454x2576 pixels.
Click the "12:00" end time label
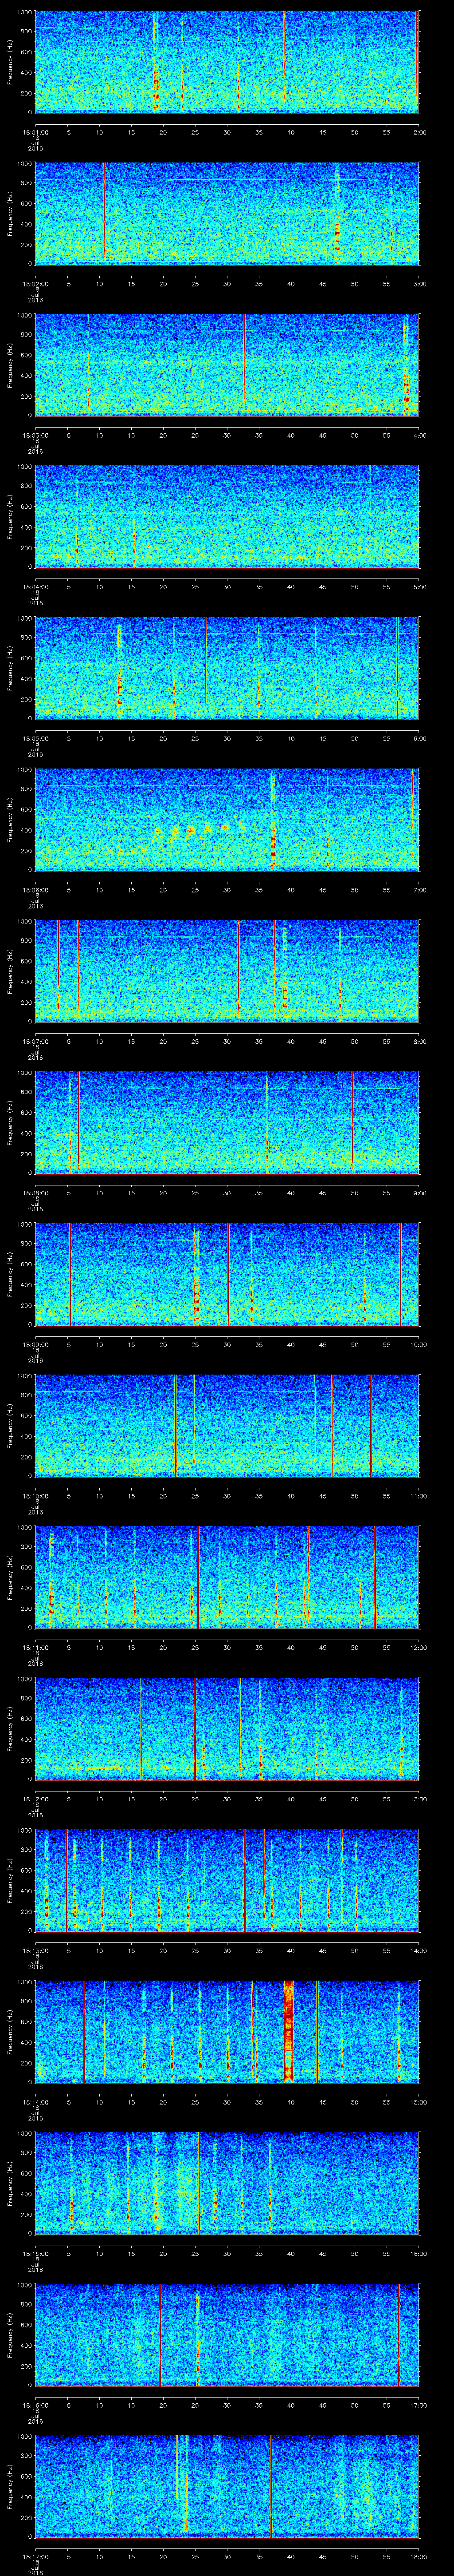418,1647
